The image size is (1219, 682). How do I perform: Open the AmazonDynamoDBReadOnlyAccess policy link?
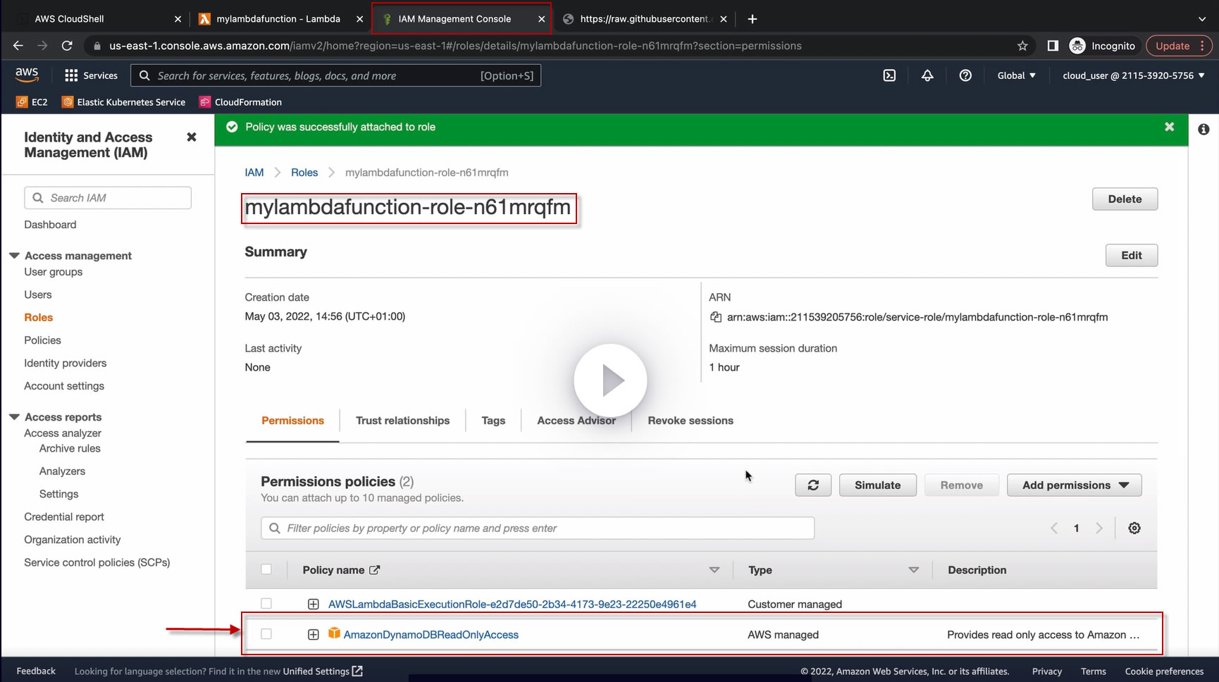coord(431,635)
